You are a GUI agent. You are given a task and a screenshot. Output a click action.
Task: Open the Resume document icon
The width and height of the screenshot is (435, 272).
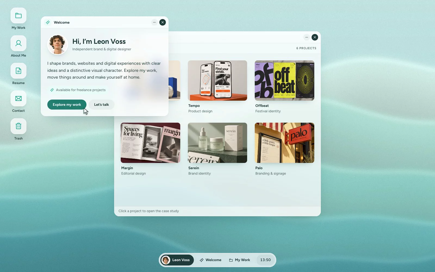tap(18, 71)
